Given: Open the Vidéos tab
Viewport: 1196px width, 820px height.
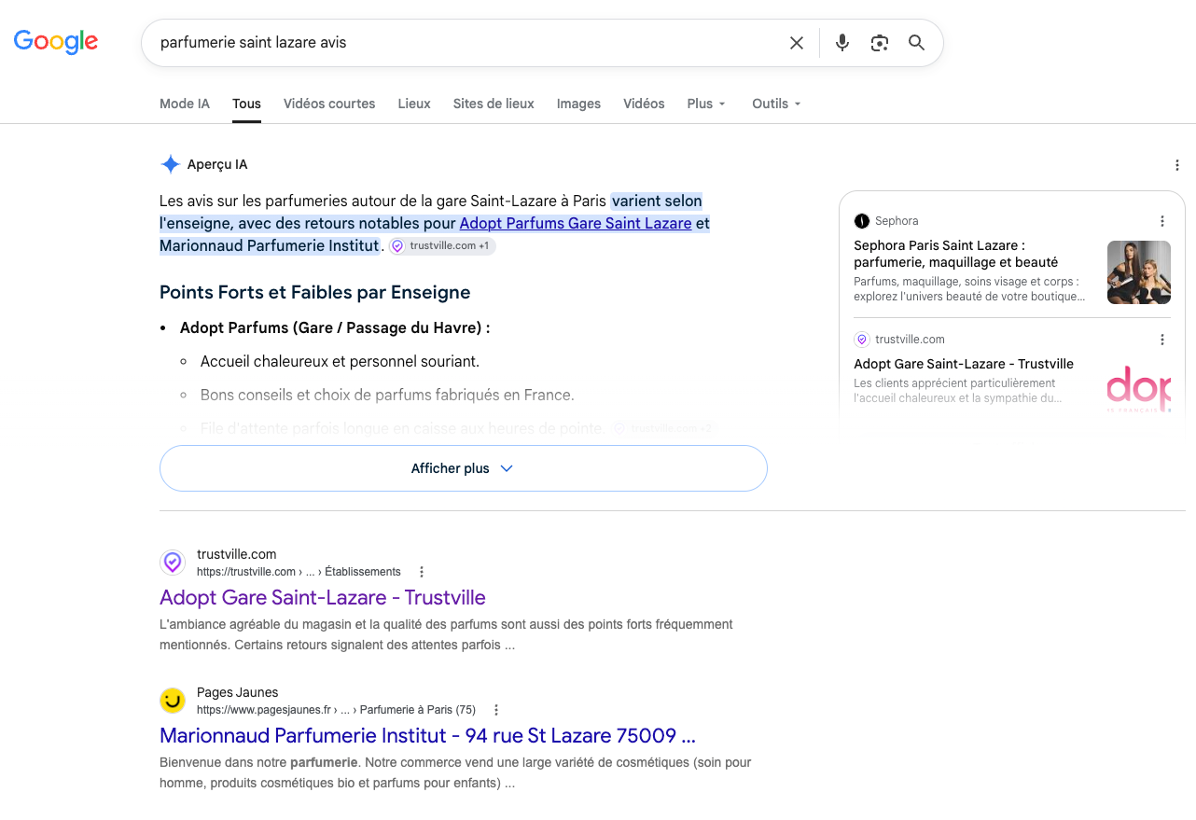Looking at the screenshot, I should [x=644, y=104].
